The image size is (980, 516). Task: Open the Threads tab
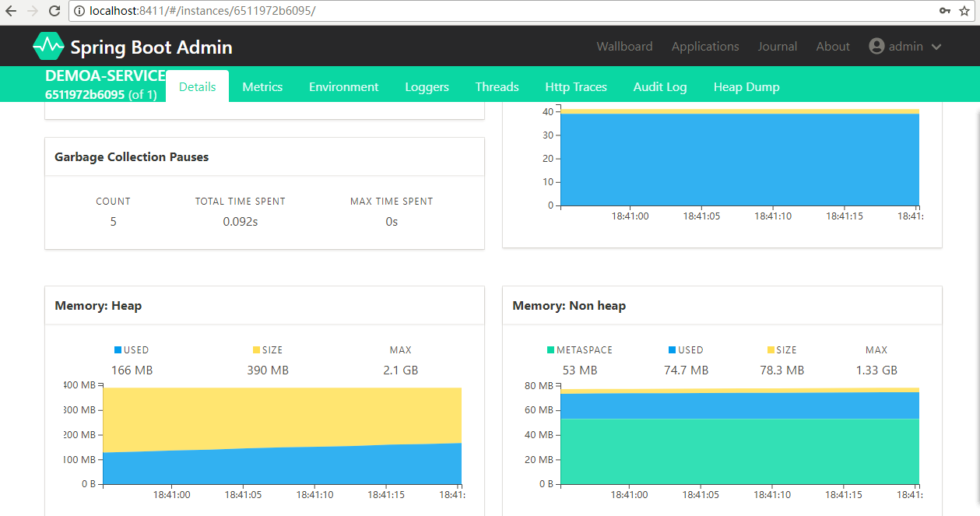point(497,86)
